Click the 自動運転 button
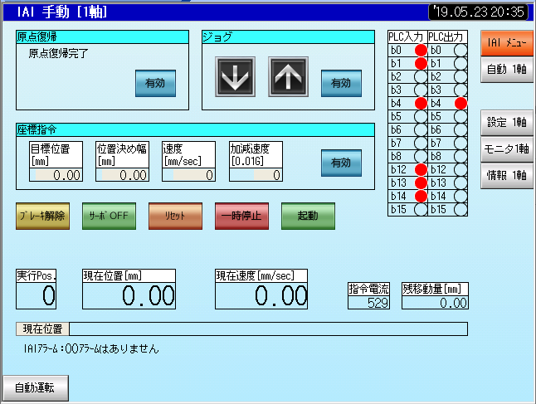Image resolution: width=536 pixels, height=404 pixels. coord(36,388)
